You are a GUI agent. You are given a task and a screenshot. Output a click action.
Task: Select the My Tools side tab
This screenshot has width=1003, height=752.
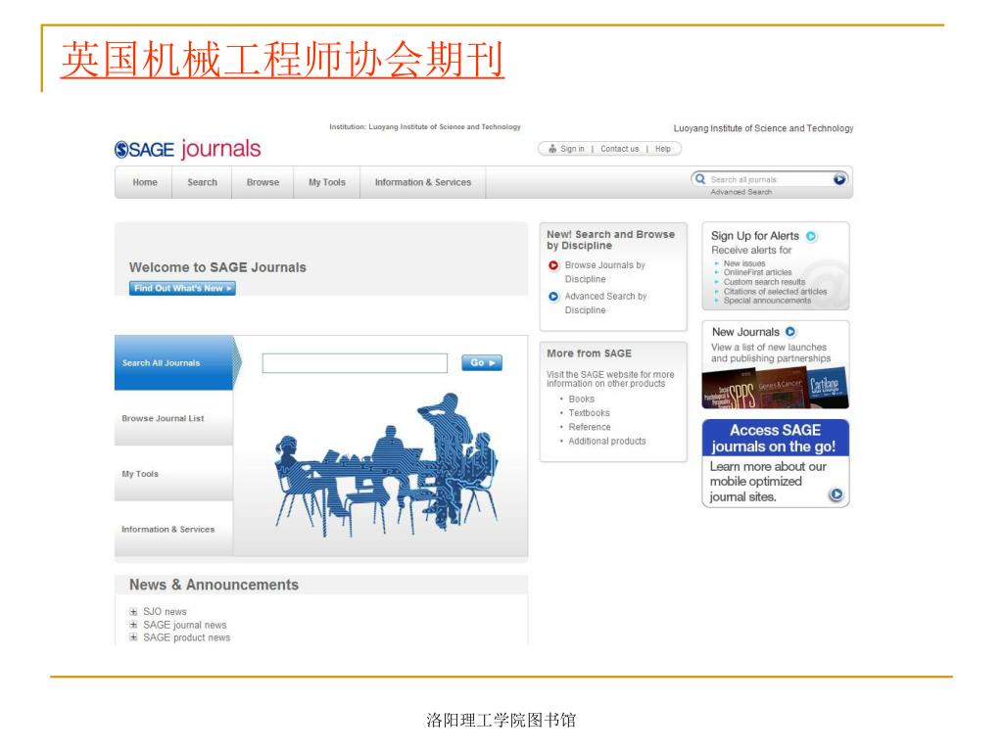tap(174, 474)
